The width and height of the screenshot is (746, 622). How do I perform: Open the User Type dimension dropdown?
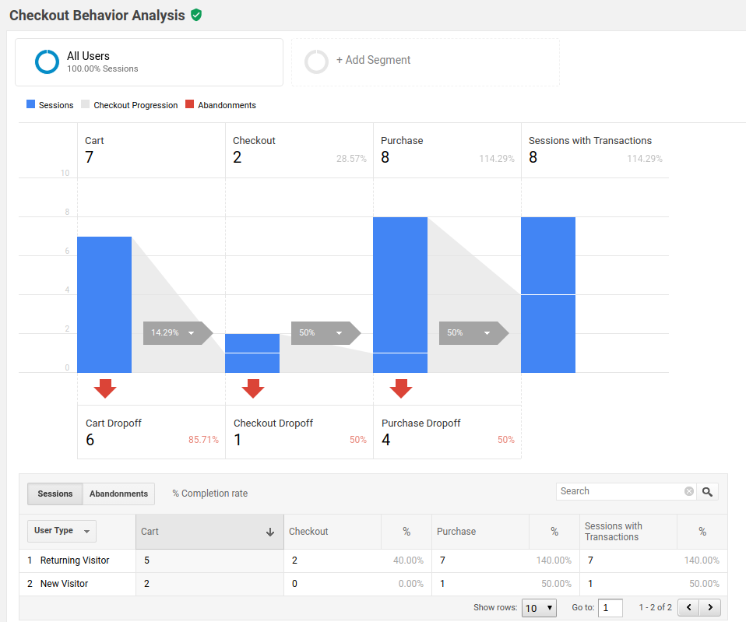point(61,531)
